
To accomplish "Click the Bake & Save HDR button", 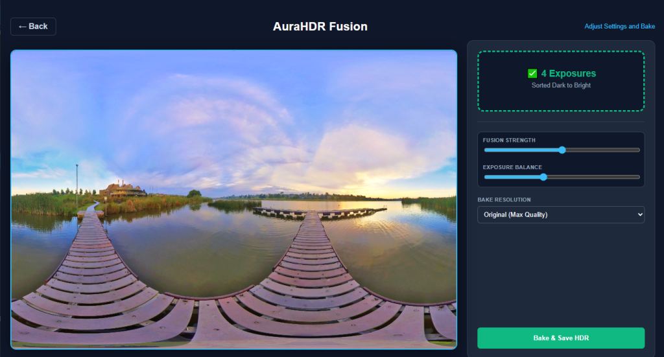I will pos(561,338).
